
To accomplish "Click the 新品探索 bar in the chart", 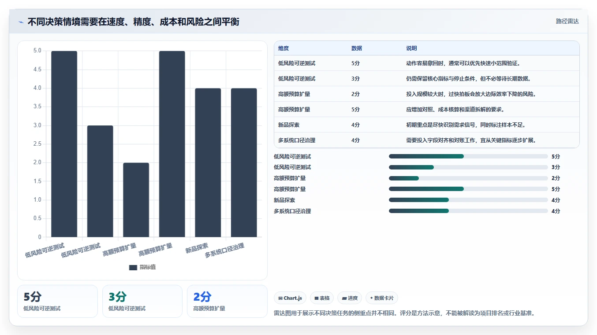I will tap(208, 163).
